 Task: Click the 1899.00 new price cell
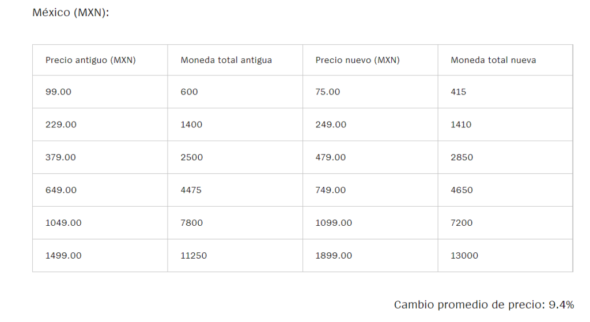point(334,256)
